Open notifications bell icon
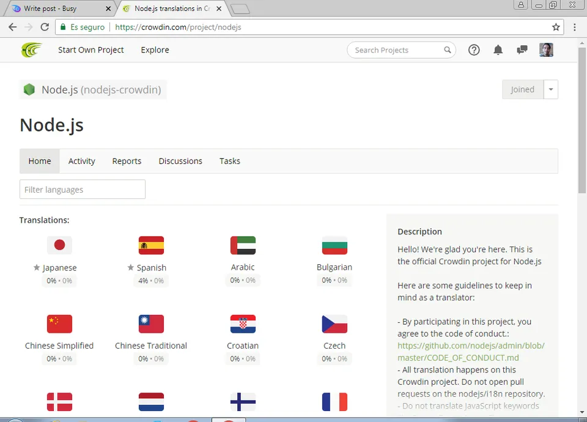 pyautogui.click(x=498, y=50)
